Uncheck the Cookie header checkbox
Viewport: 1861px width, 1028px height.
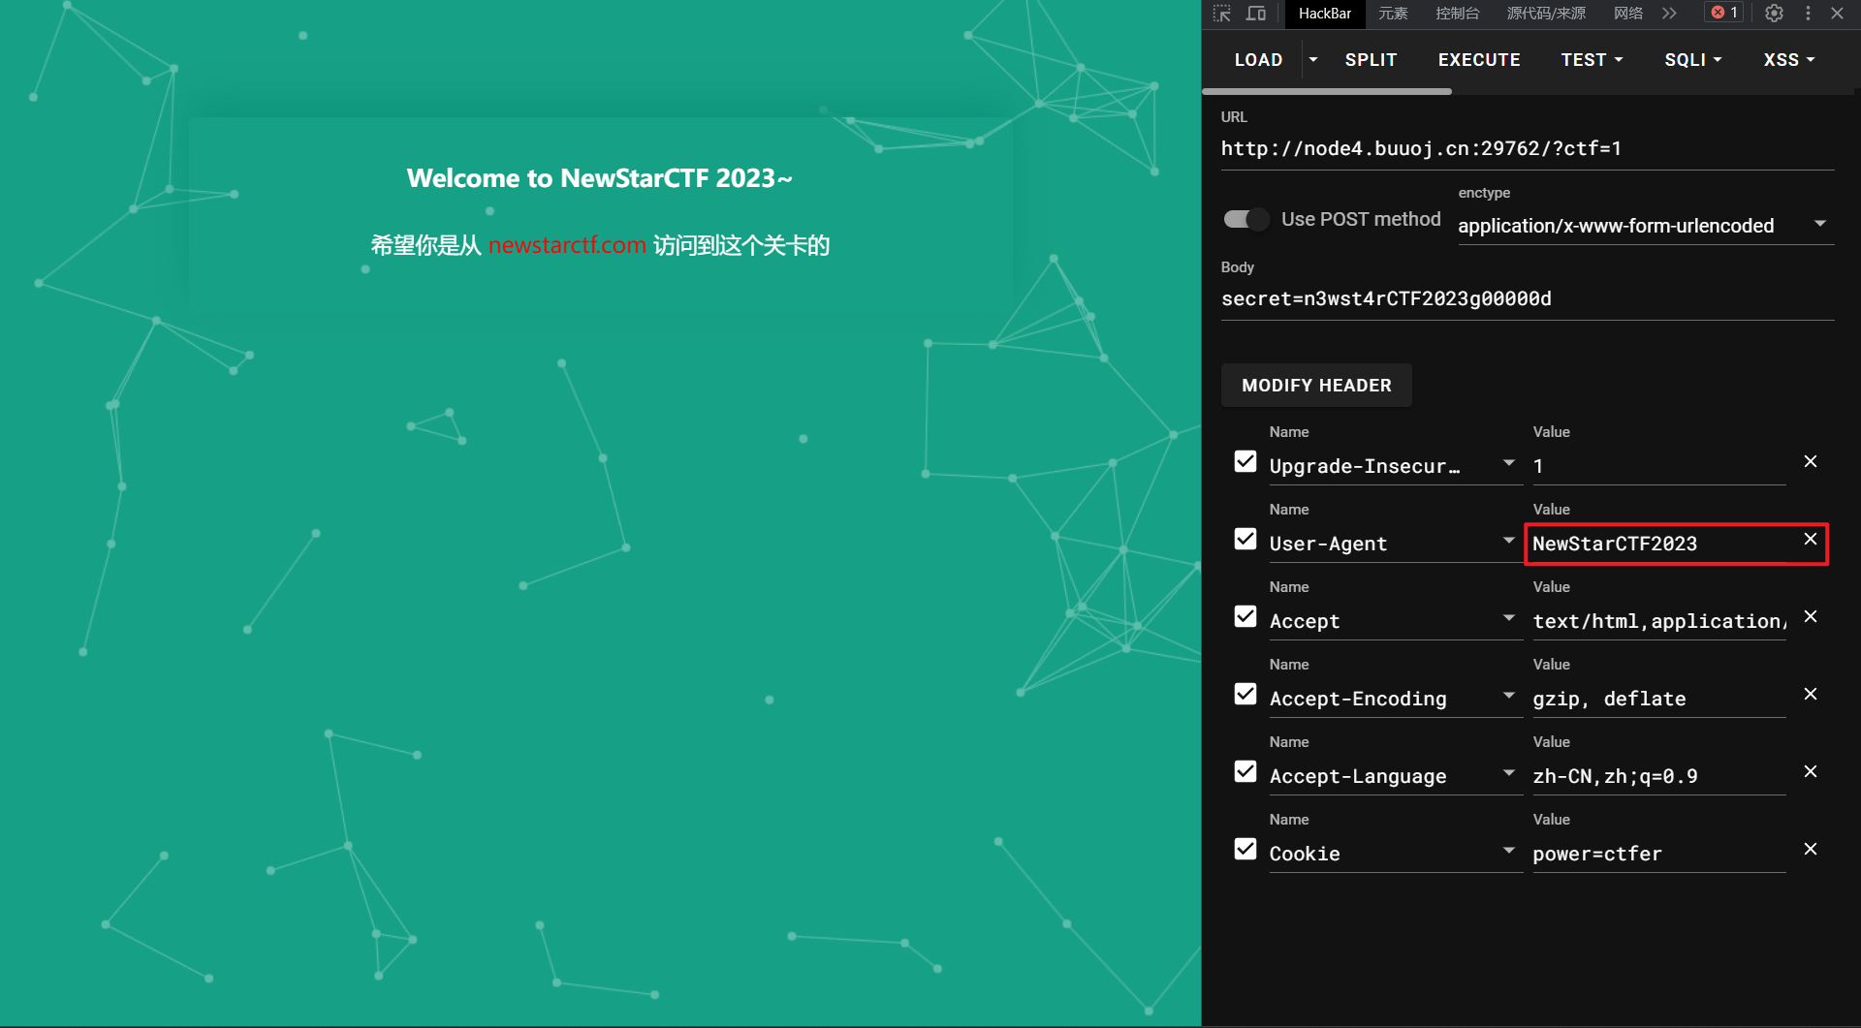point(1246,850)
